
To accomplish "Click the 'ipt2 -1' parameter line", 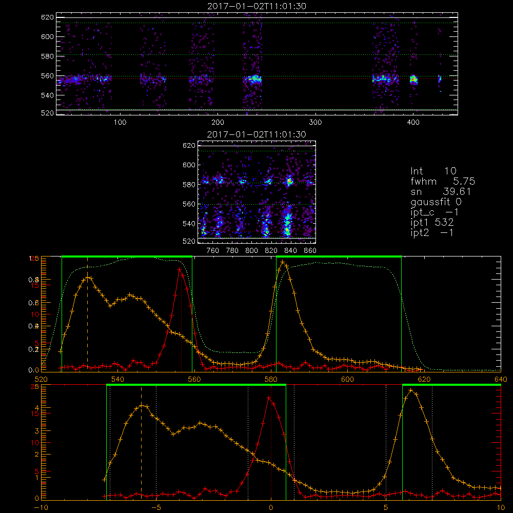I will pos(432,233).
